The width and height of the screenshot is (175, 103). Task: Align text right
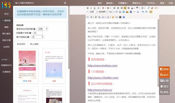(121, 8)
